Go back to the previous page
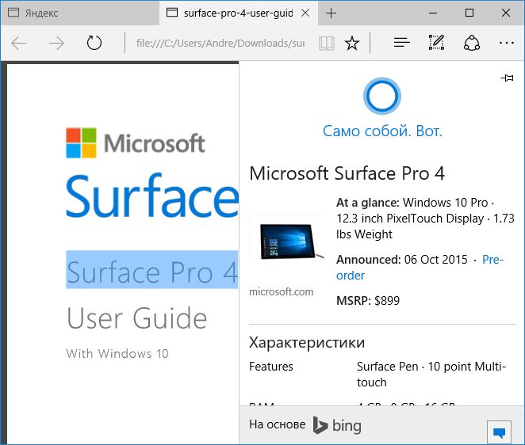This screenshot has height=445, width=525. [20, 44]
